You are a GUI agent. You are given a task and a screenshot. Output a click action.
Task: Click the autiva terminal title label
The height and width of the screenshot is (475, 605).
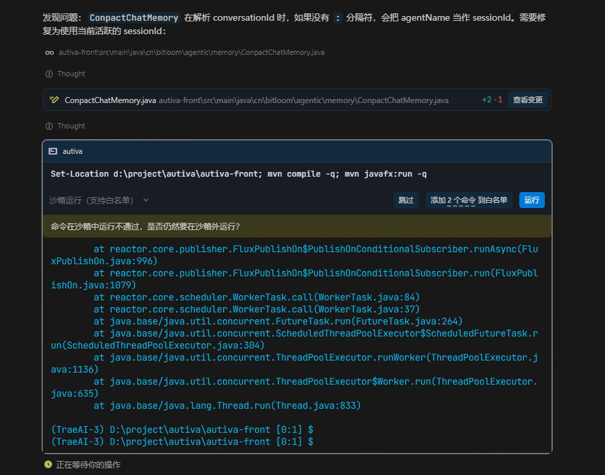[72, 152]
